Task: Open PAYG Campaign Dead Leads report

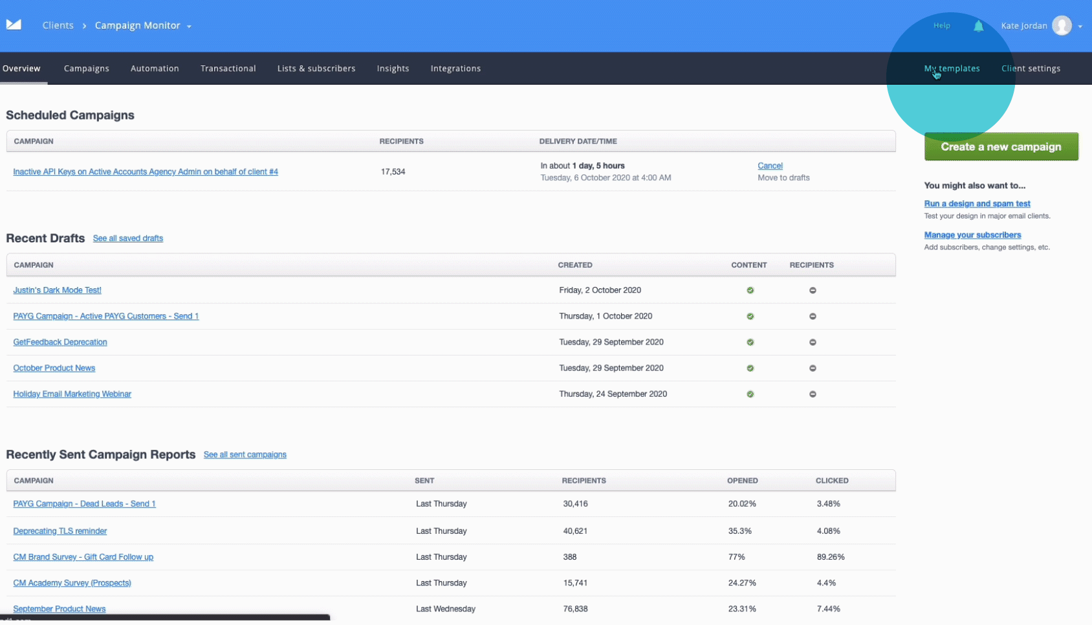Action: click(x=84, y=503)
